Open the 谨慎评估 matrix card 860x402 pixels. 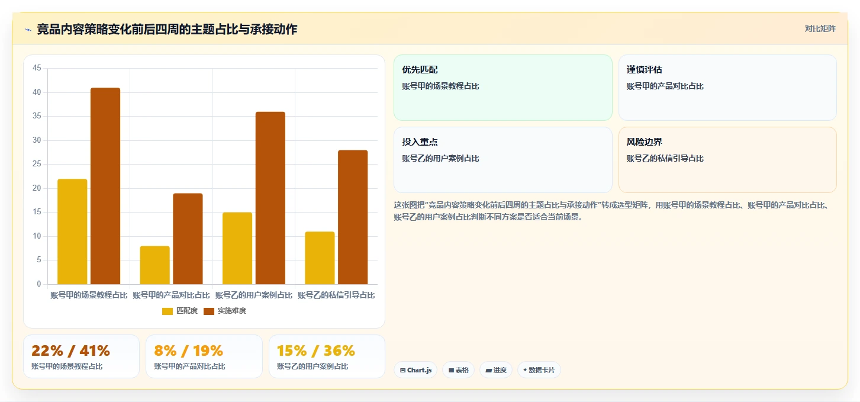pyautogui.click(x=727, y=88)
